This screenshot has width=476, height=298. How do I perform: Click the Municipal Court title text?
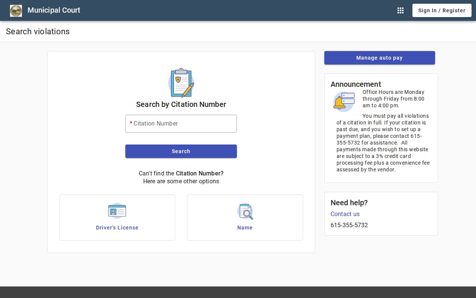click(x=54, y=10)
